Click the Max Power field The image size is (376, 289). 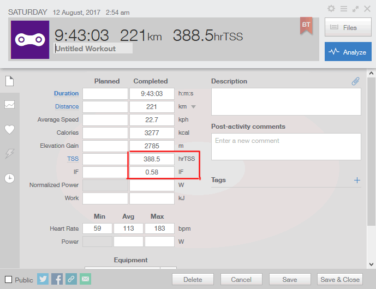[159, 242]
